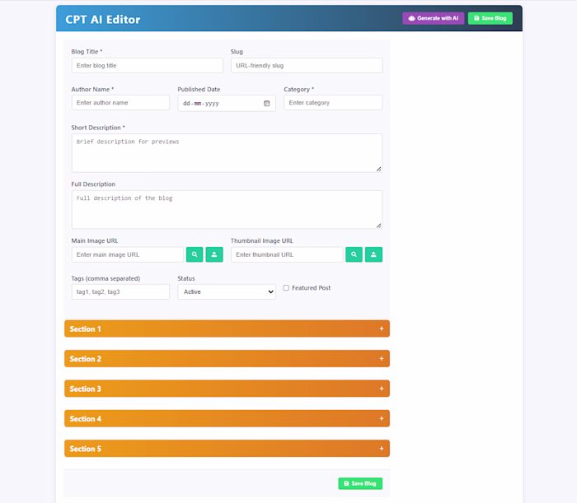Open the calendar picker in Published Date
577x503 pixels.
(x=267, y=104)
